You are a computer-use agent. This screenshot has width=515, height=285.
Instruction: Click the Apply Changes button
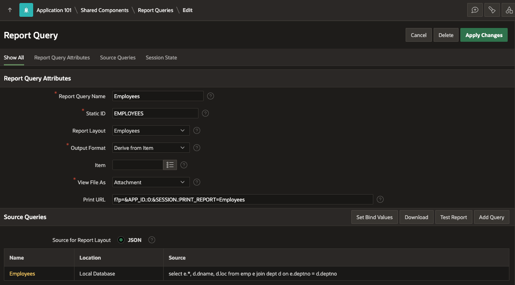pos(484,35)
